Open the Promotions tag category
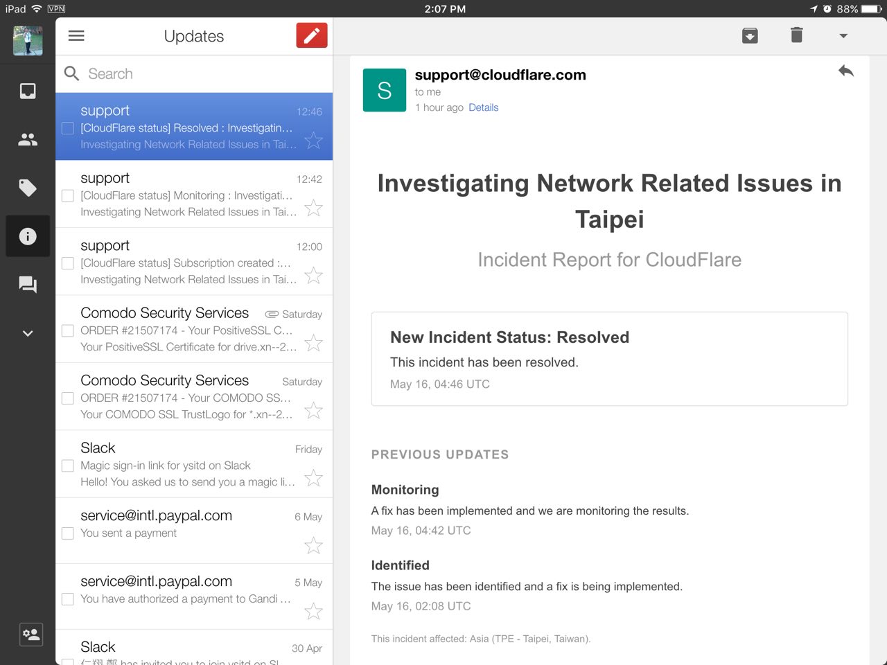This screenshot has height=665, width=887. (x=28, y=188)
